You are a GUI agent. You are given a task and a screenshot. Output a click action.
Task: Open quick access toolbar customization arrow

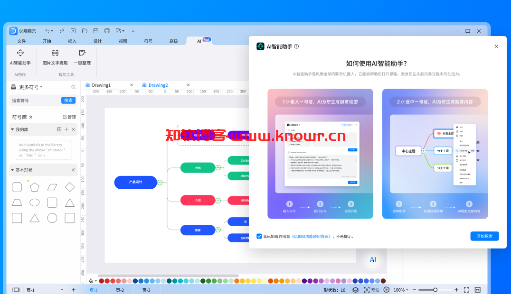133,31
